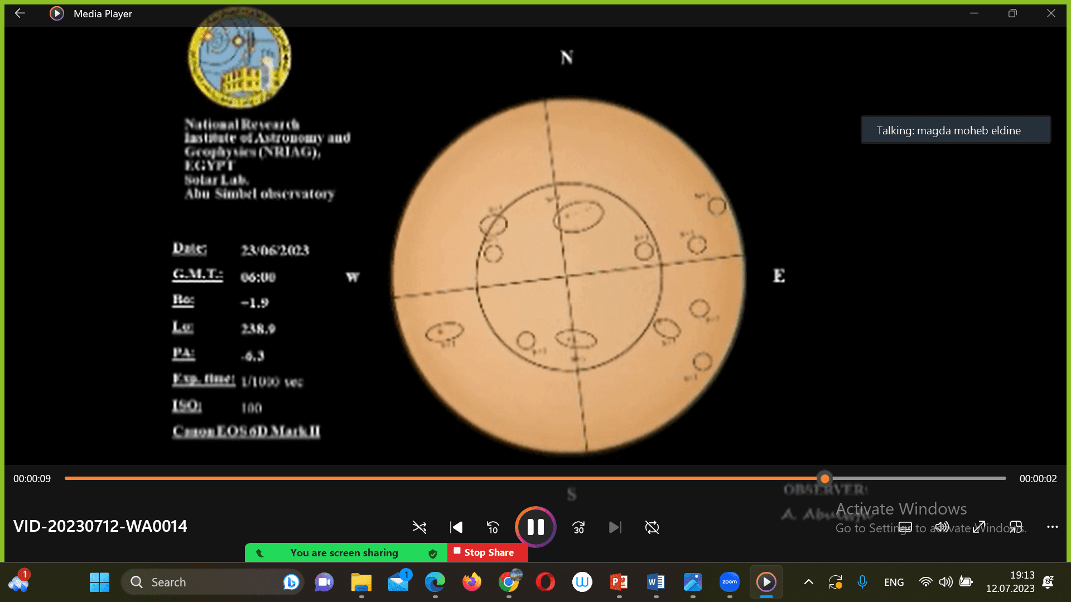Click battery icon in system tray
Image resolution: width=1071 pixels, height=602 pixels.
click(966, 582)
